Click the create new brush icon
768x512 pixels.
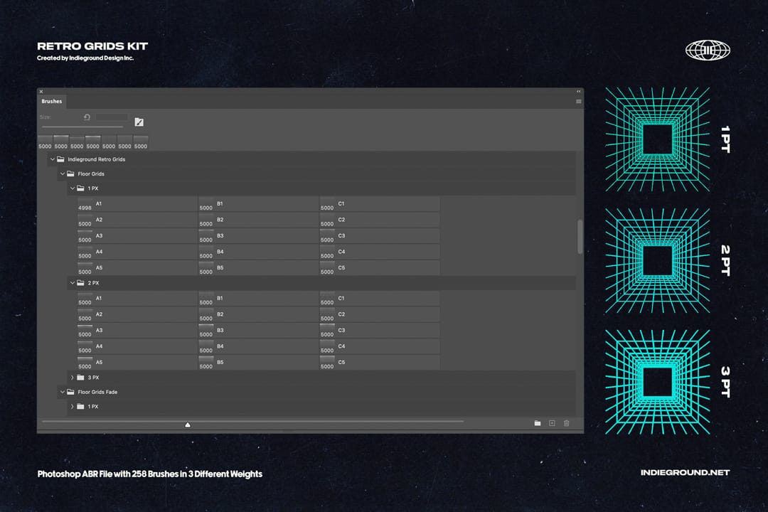coord(552,423)
